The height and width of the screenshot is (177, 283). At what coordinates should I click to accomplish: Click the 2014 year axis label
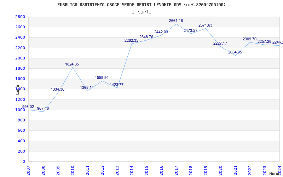[x=132, y=171]
